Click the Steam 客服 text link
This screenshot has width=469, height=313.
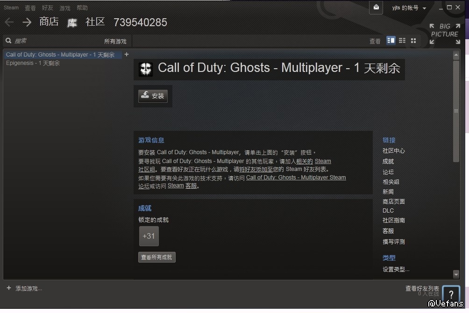click(182, 186)
